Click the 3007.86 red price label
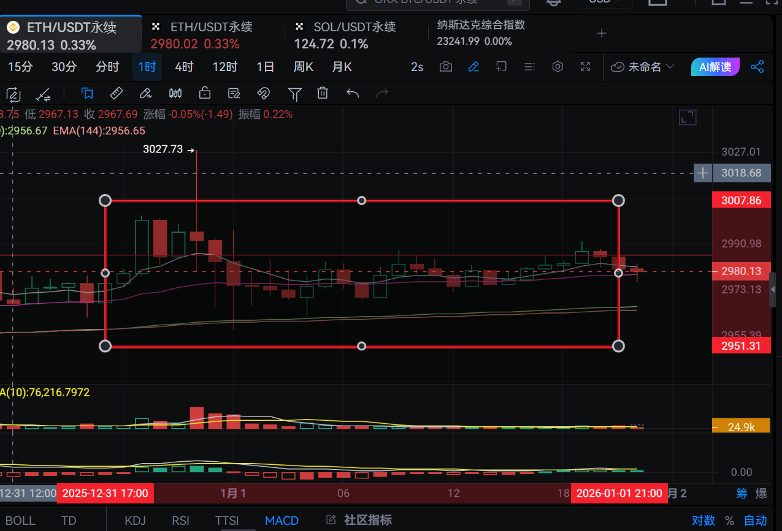Viewport: 782px width, 531px height. 741,200
